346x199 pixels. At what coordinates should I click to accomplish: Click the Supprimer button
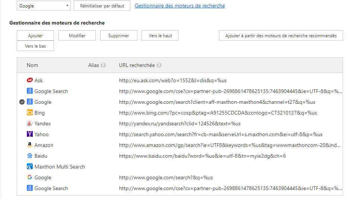pos(118,36)
